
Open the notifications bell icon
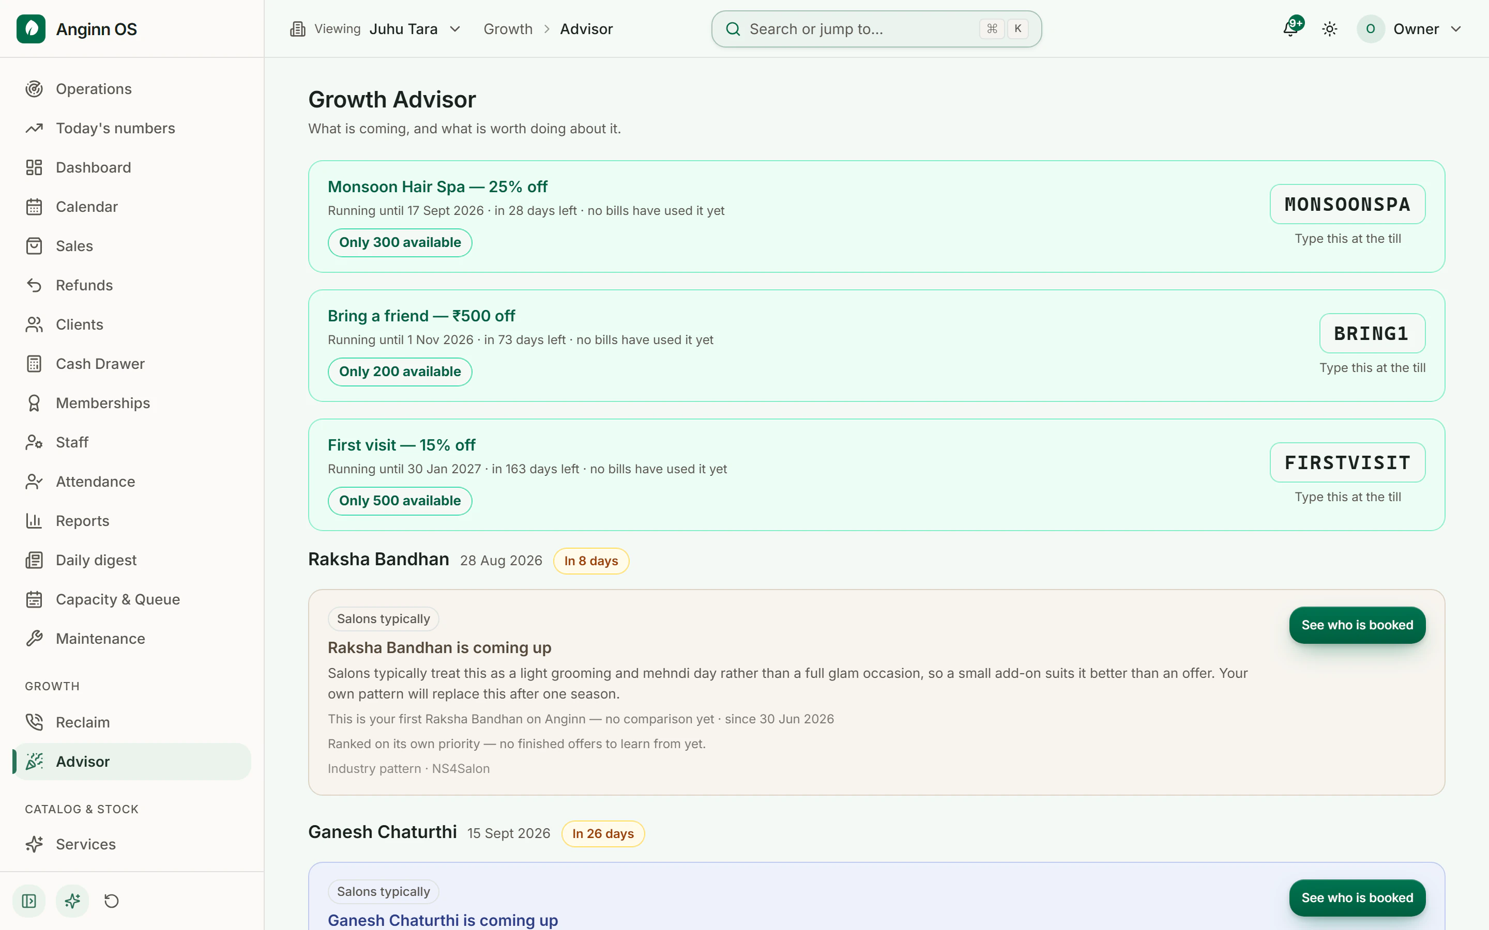pyautogui.click(x=1291, y=29)
